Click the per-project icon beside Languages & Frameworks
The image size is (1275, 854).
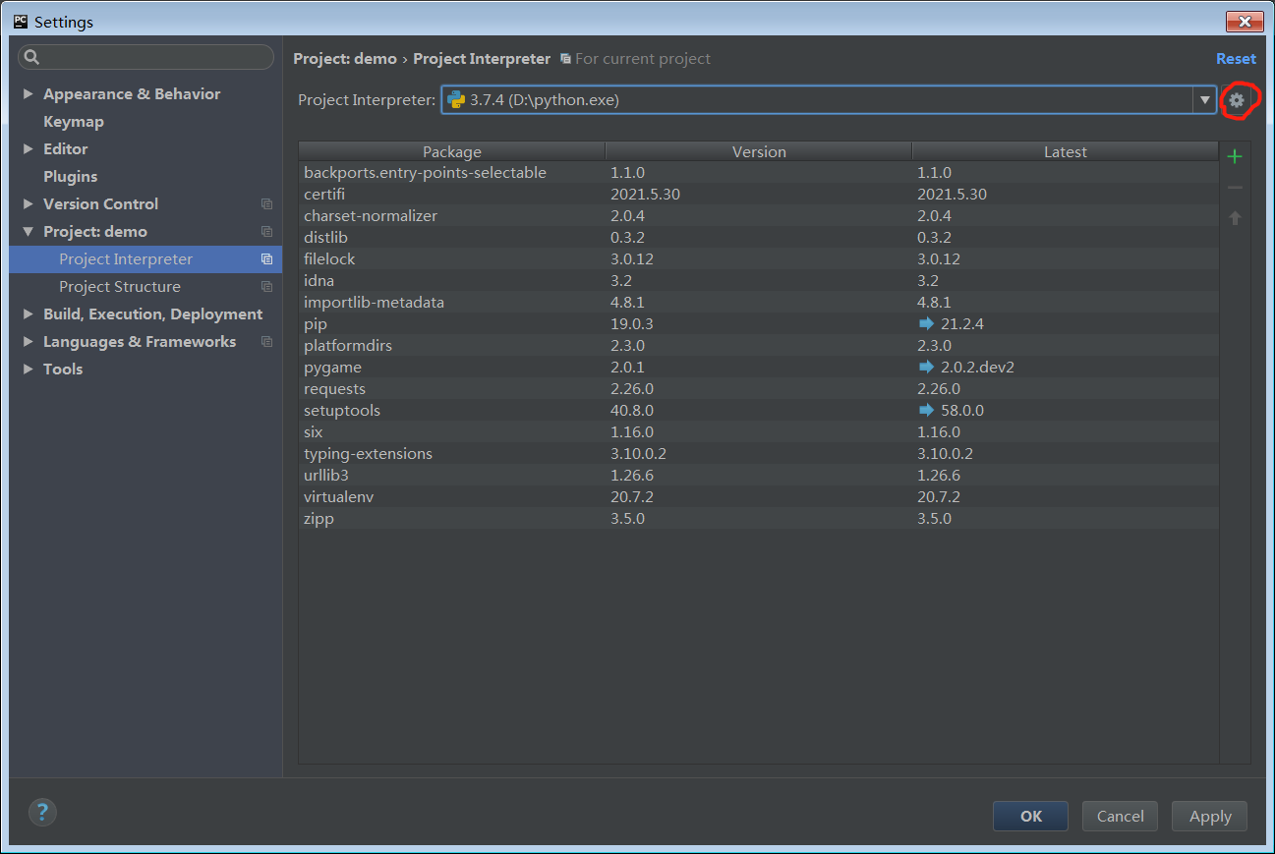[266, 342]
